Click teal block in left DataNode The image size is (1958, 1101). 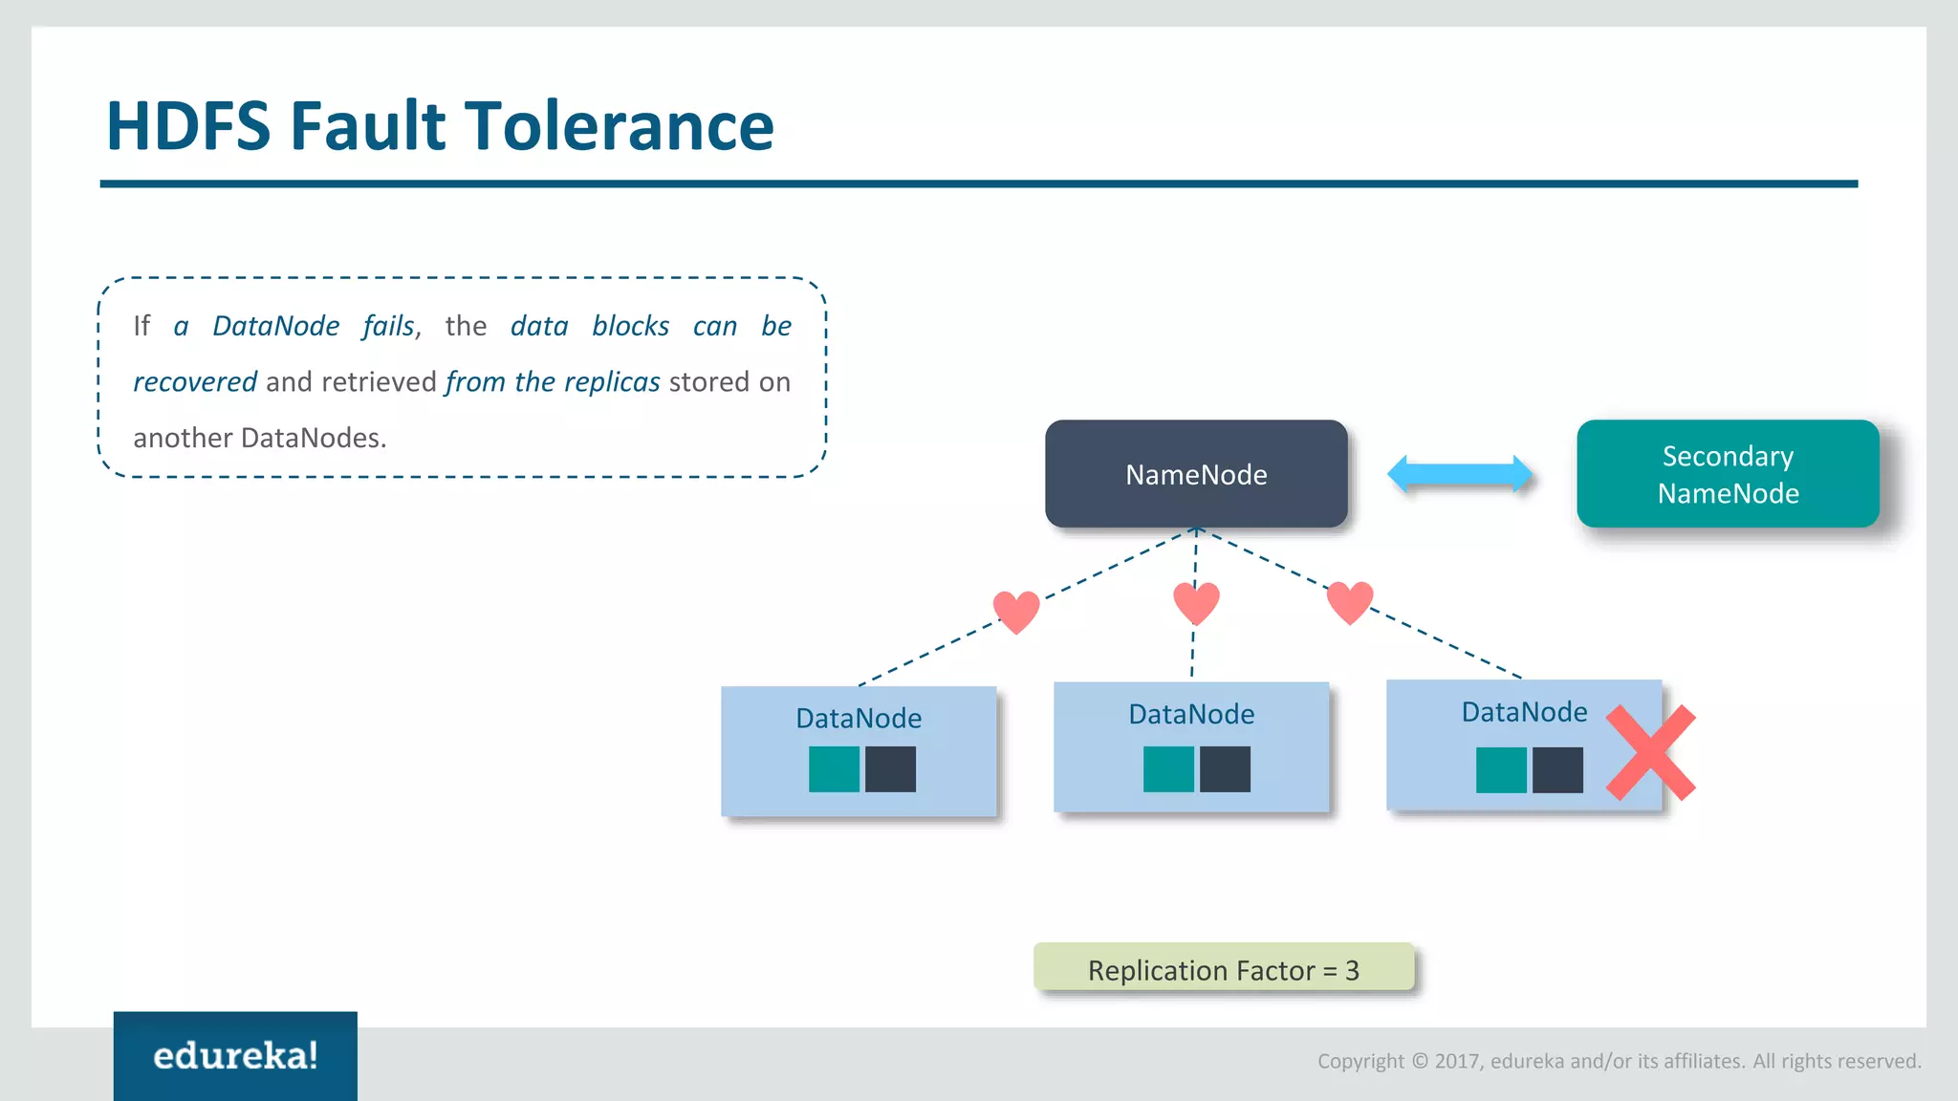click(834, 769)
